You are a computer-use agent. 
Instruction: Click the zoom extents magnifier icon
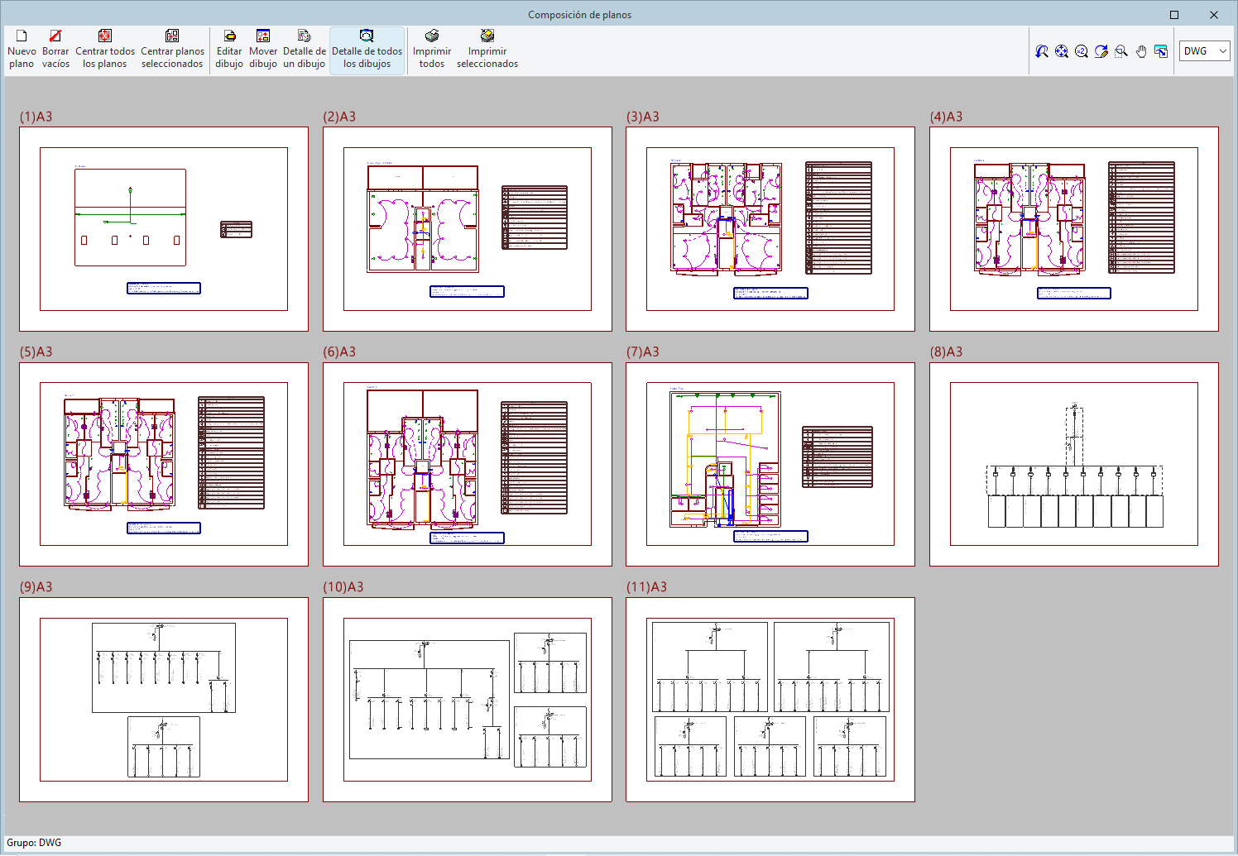pos(1062,51)
